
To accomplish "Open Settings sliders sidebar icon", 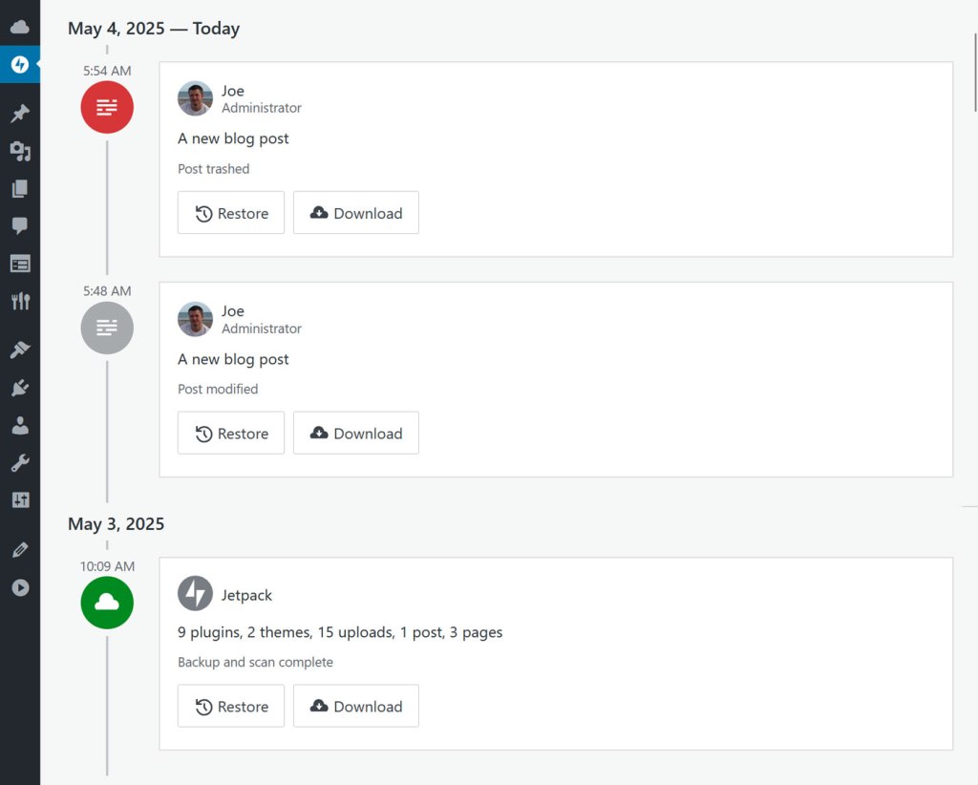I will 20,500.
